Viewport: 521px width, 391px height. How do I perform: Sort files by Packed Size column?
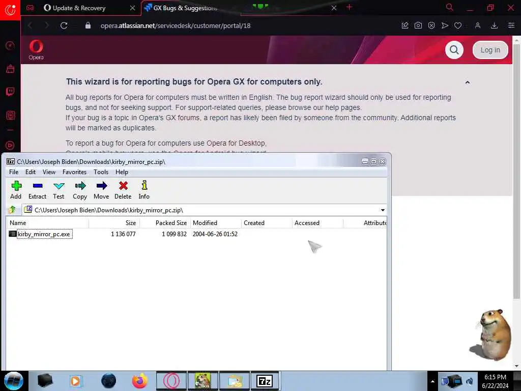pyautogui.click(x=165, y=223)
